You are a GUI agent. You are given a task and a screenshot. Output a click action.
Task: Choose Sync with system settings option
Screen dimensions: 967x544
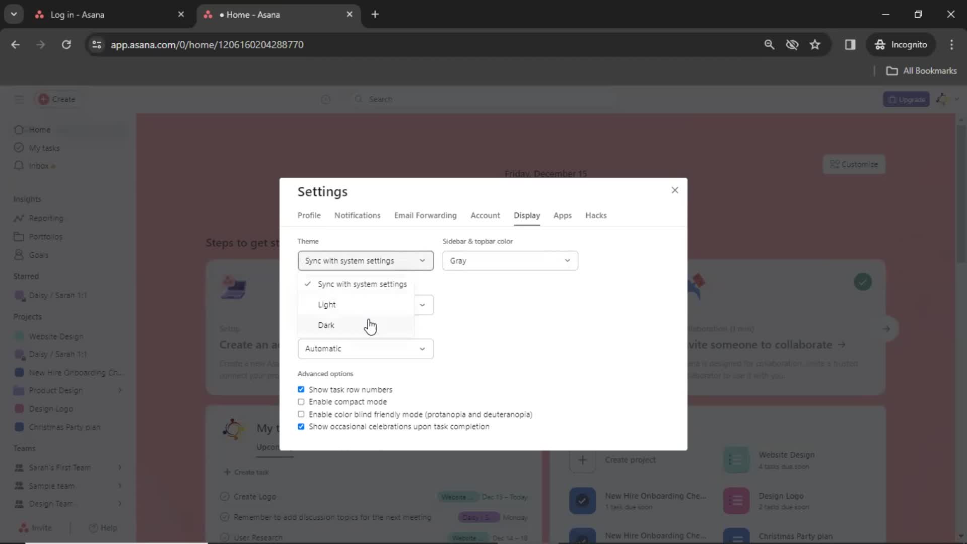click(356, 284)
